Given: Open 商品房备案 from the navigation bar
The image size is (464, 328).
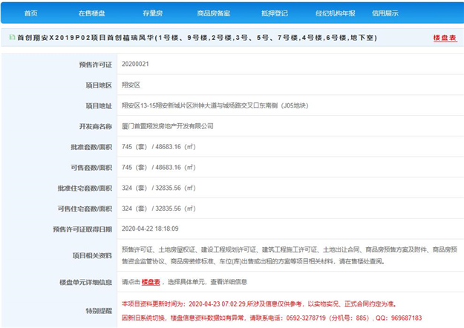Looking at the screenshot, I should pyautogui.click(x=214, y=13).
